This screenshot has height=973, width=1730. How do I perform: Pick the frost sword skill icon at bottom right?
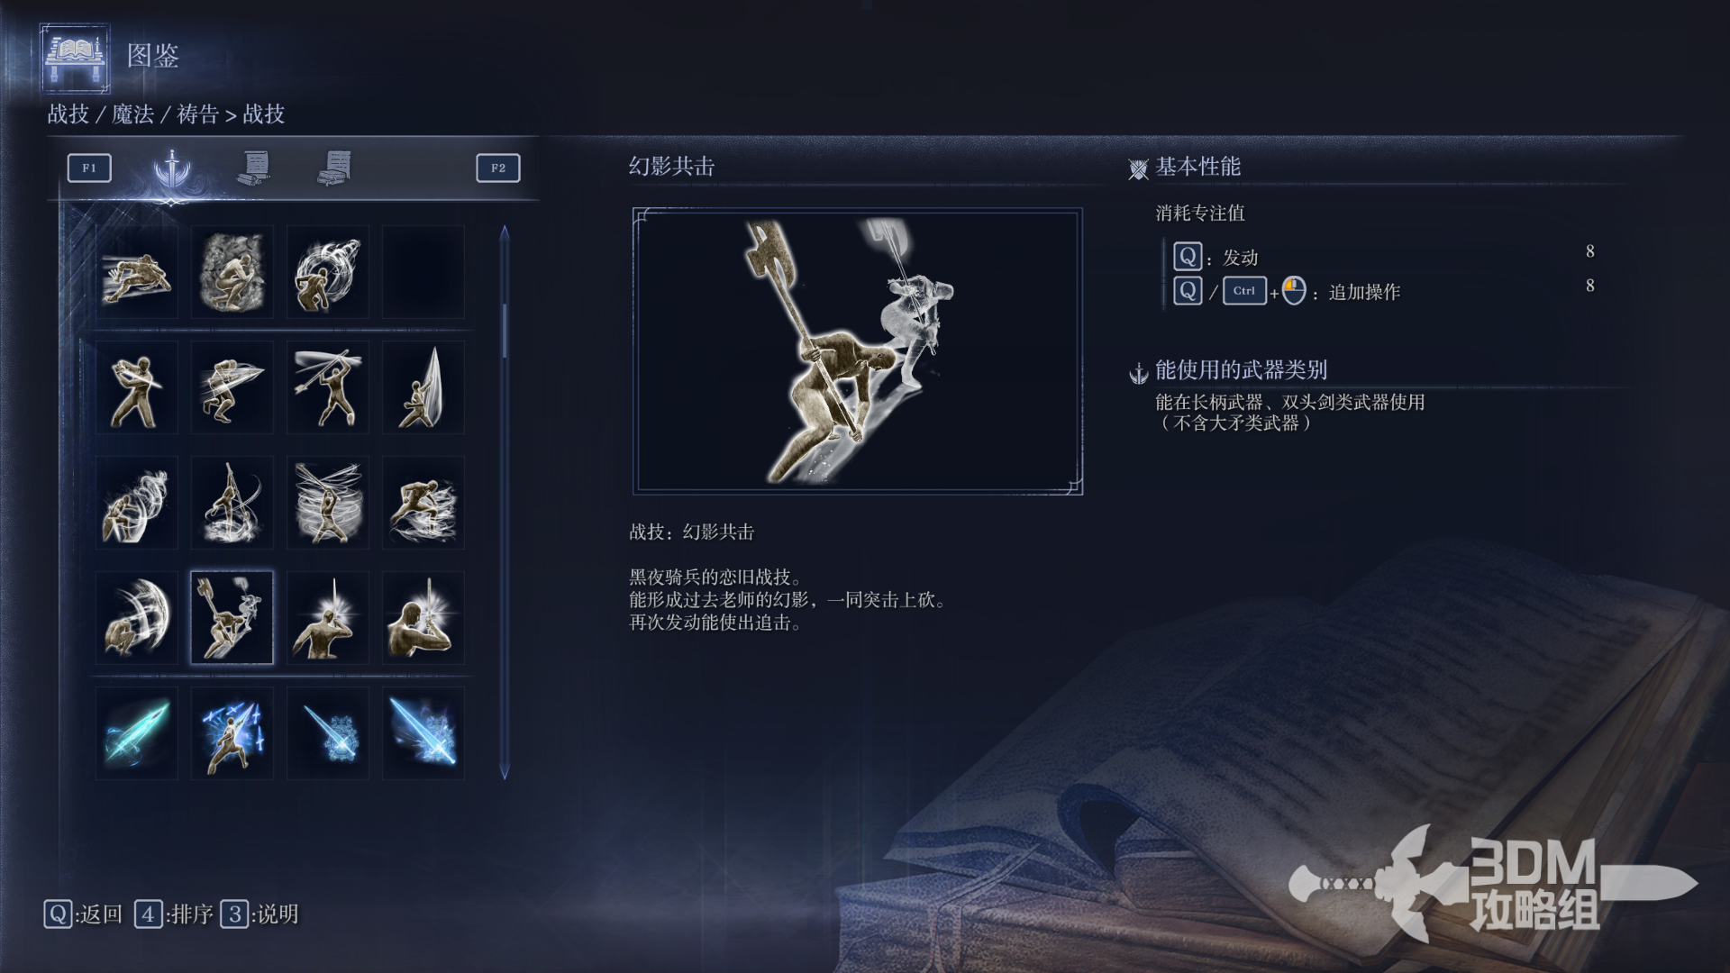[423, 733]
